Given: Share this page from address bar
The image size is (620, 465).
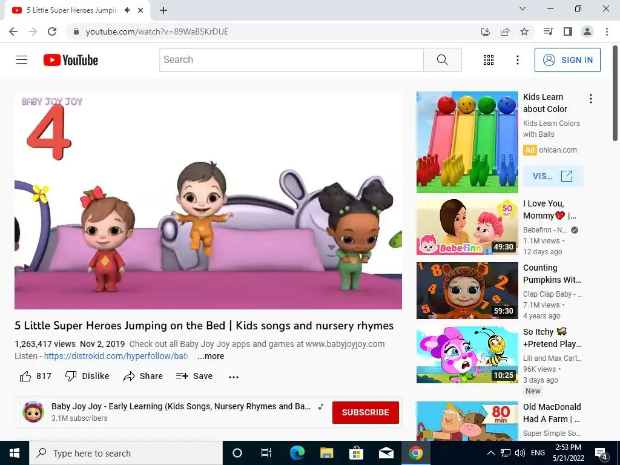Looking at the screenshot, I should [x=505, y=31].
